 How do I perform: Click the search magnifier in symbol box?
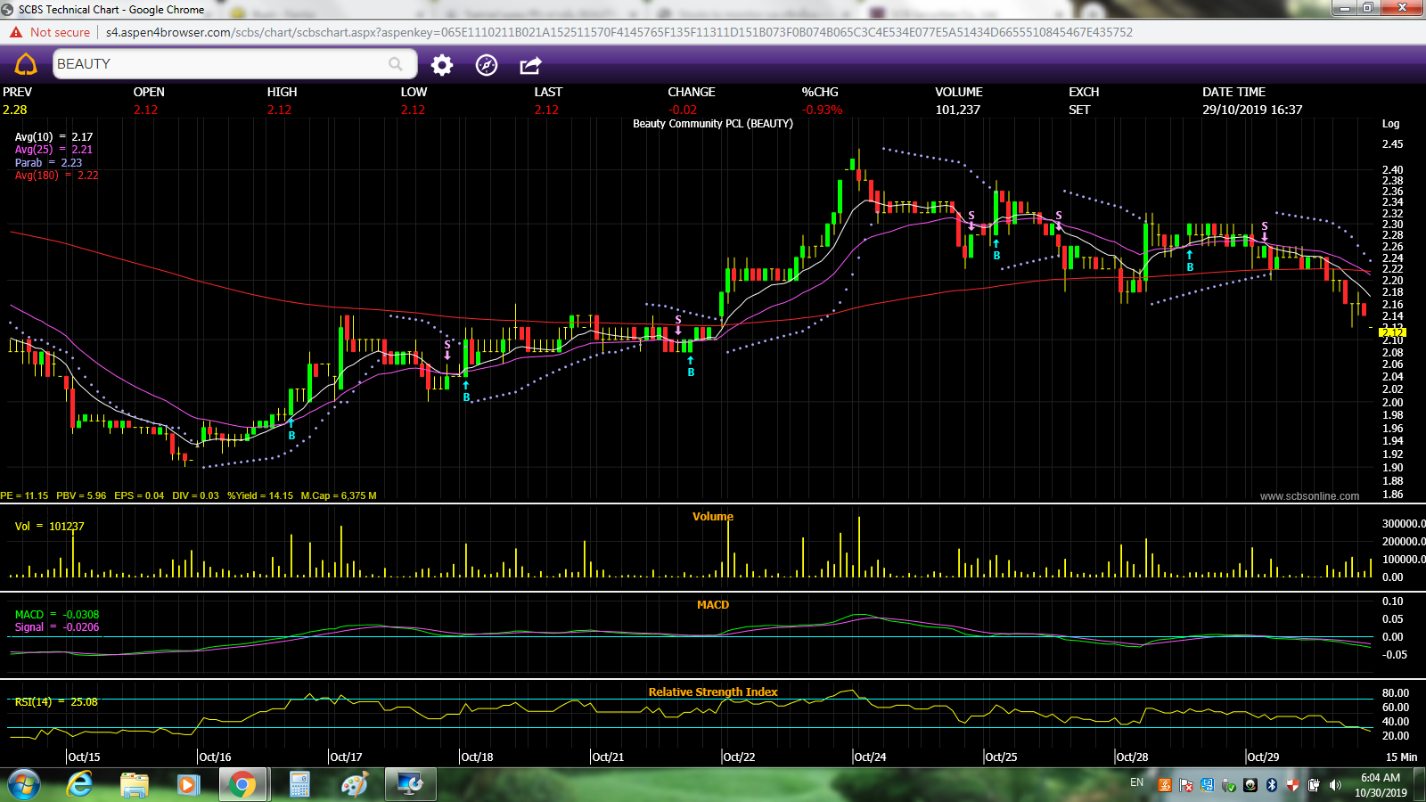click(396, 64)
